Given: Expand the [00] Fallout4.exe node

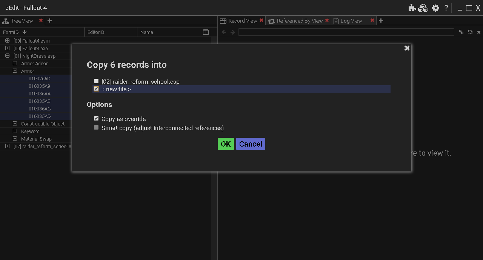Looking at the screenshot, I should coord(7,48).
